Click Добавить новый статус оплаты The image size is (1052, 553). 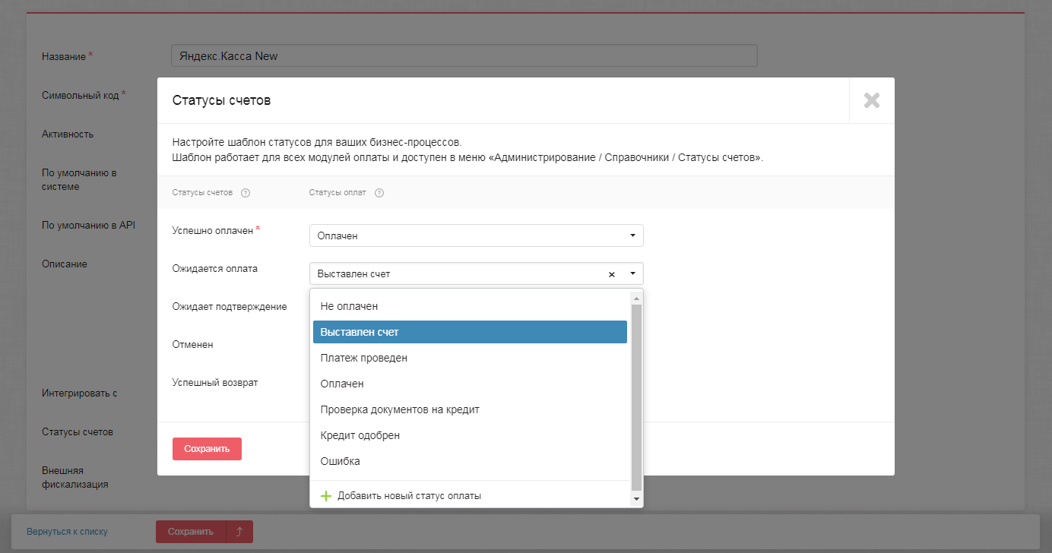tap(409, 496)
